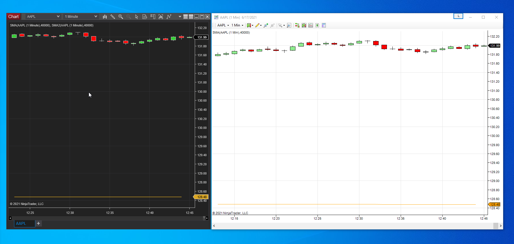Open AAPL instrument dropdown in dark chart
514x244 pixels.
(43, 17)
